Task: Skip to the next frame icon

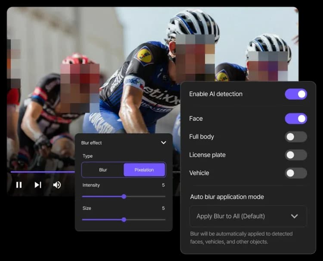Action: [38, 185]
